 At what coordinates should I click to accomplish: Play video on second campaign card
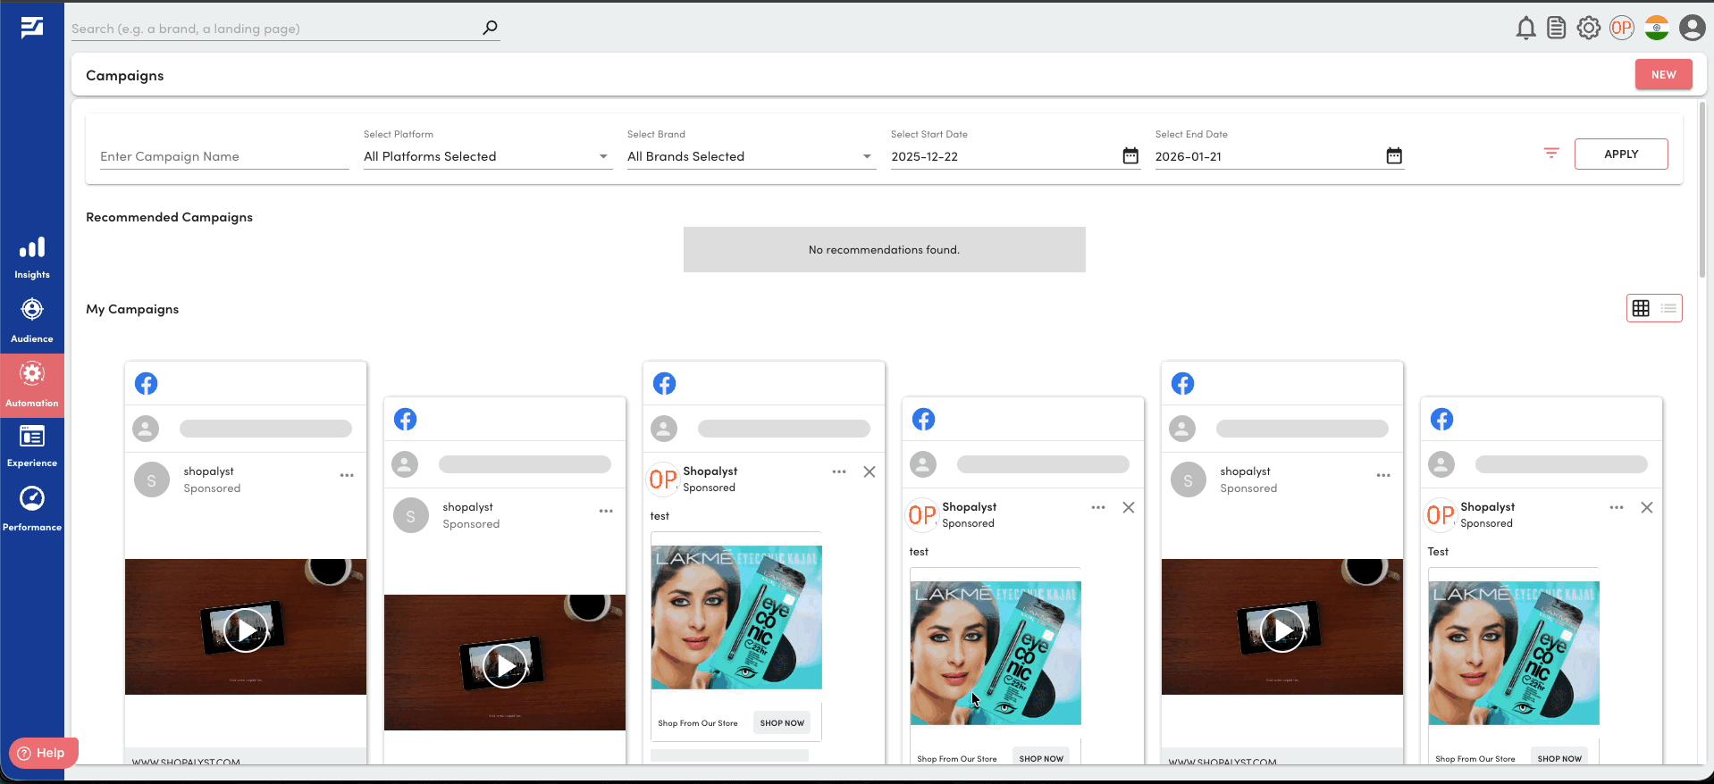(505, 665)
